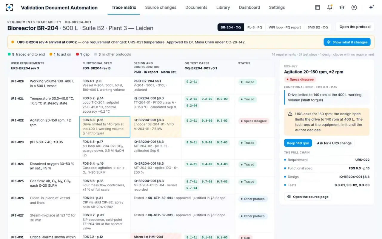Screen dimensions: 382x239
Task: Select test case 9.4-01 chip
Action: click(x=192, y=164)
